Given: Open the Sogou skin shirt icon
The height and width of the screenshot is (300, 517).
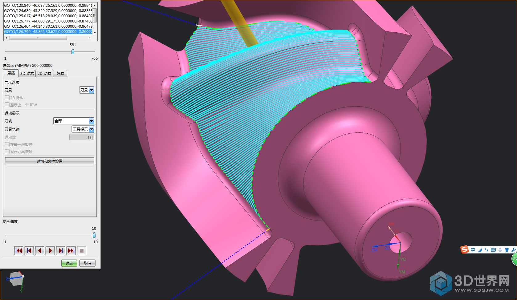Looking at the screenshot, I should point(507,250).
